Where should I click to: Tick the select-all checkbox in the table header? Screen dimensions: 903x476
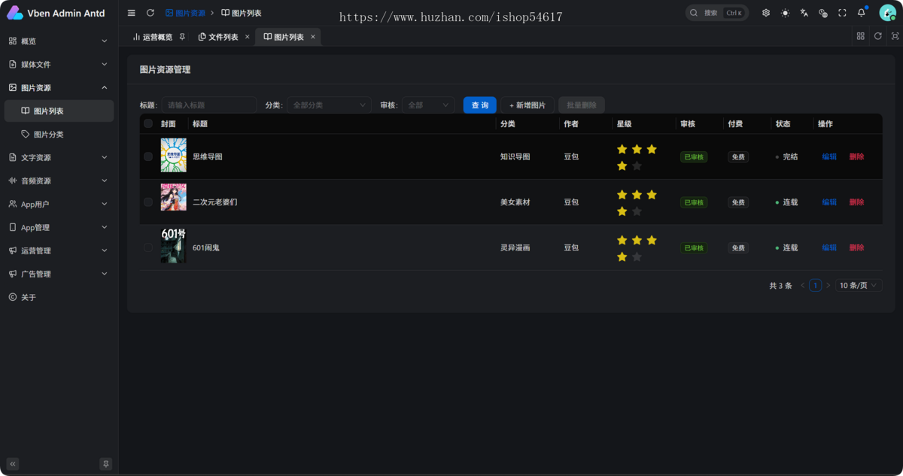148,124
